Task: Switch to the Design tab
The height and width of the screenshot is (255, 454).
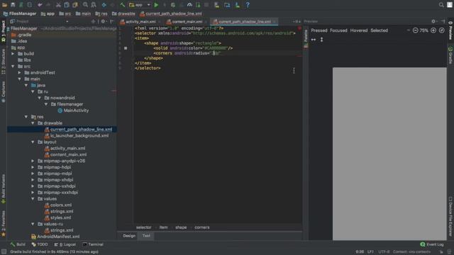Action: tap(129, 236)
